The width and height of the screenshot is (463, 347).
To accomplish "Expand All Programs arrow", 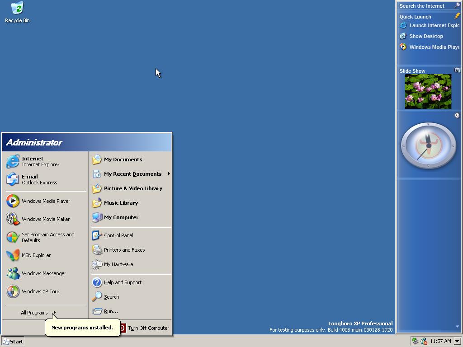I will [54, 313].
